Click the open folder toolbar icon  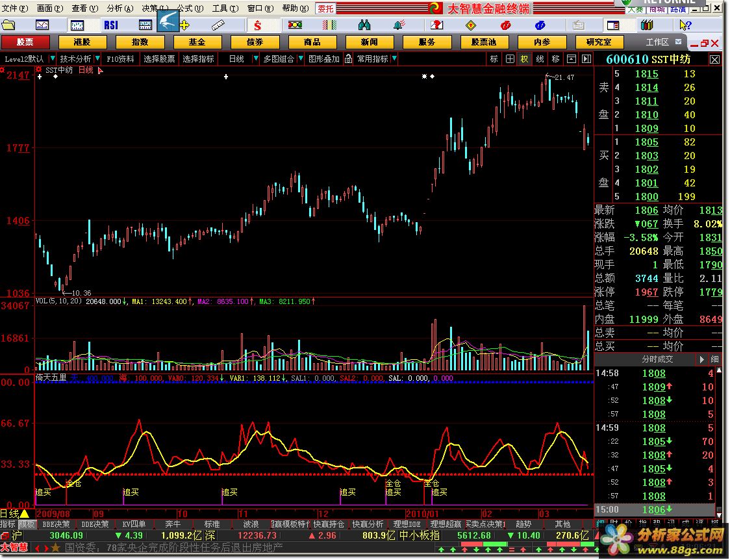[x=9, y=25]
